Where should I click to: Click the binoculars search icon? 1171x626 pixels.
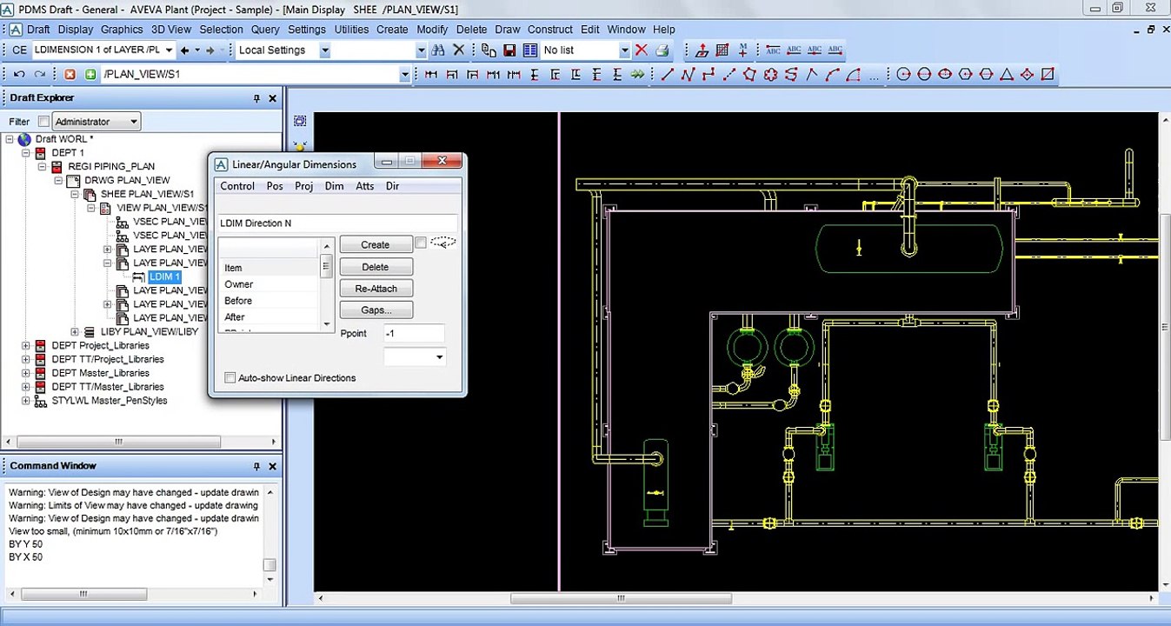[x=438, y=50]
